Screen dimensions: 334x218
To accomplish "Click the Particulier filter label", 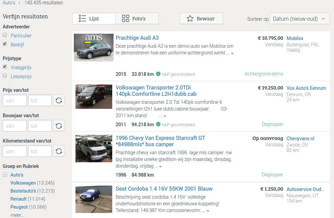I will click(x=21, y=35).
